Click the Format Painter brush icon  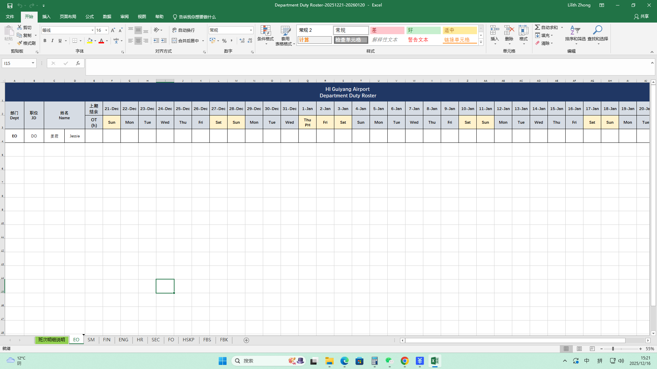click(20, 43)
